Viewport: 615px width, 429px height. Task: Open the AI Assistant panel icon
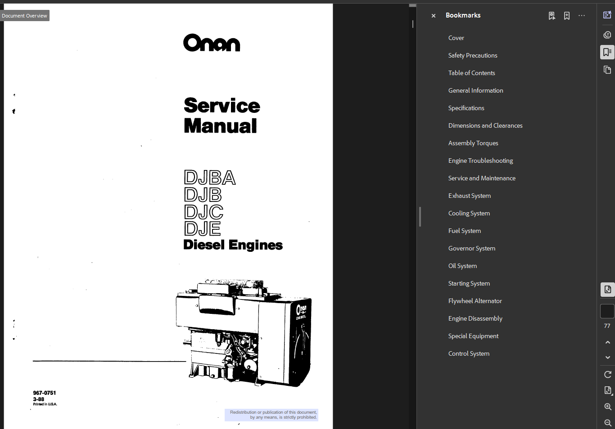click(607, 15)
